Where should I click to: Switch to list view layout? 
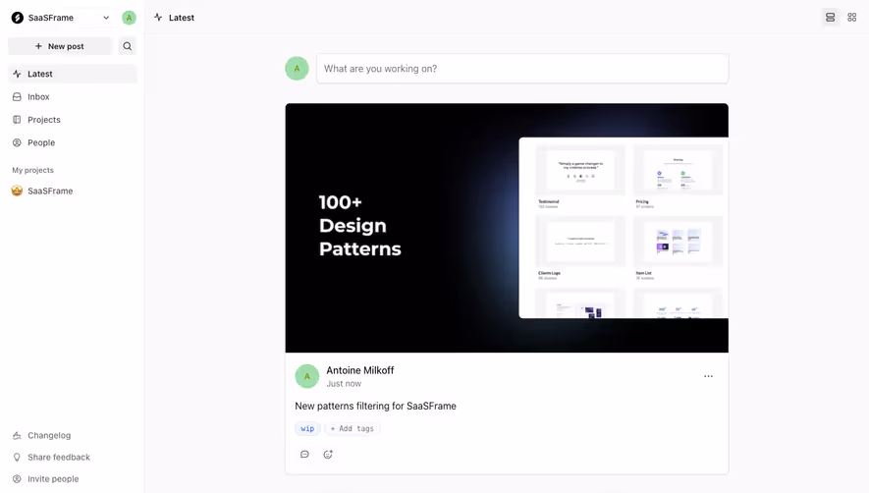pyautogui.click(x=830, y=18)
